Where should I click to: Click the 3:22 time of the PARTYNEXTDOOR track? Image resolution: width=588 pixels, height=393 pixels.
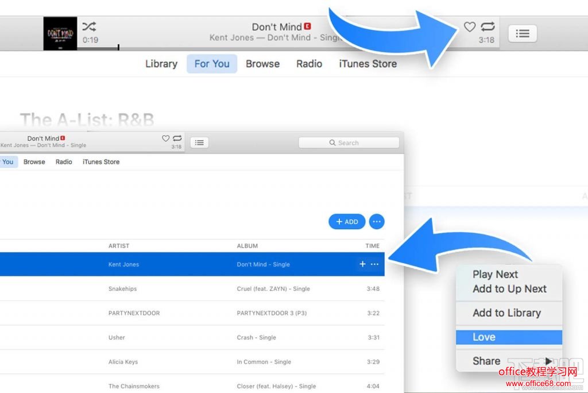(x=373, y=313)
